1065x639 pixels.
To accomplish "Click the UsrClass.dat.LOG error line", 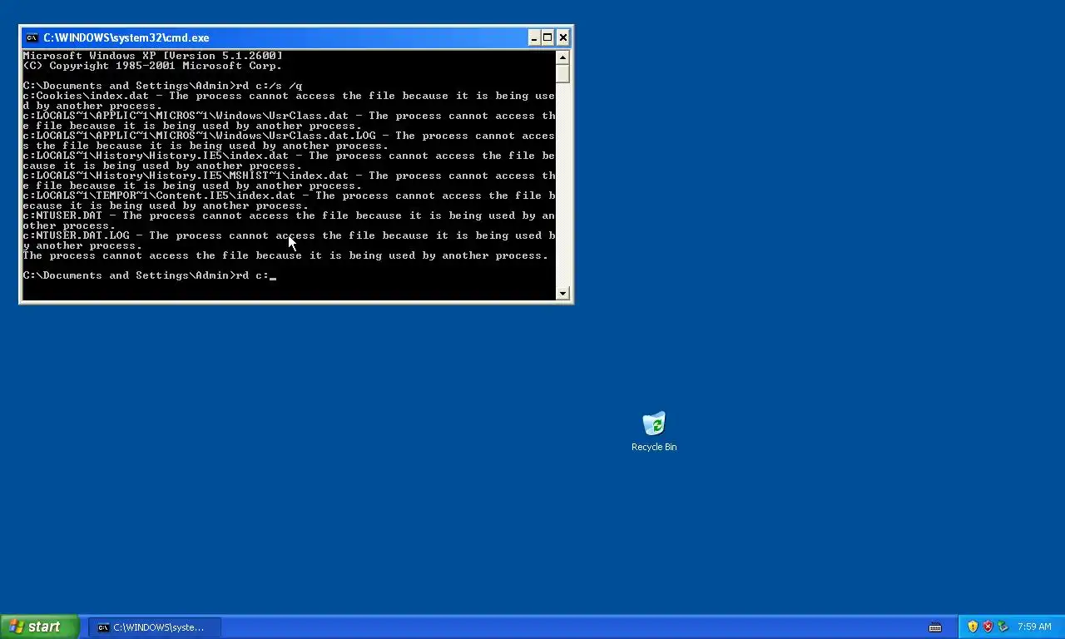I will pos(289,141).
